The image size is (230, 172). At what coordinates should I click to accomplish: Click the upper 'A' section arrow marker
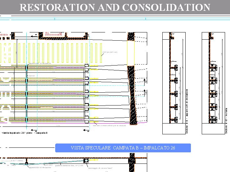[146, 80]
